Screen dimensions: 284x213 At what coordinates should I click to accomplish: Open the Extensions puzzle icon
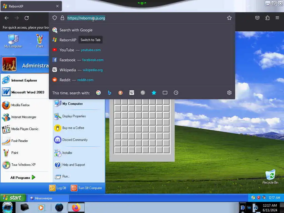click(267, 18)
